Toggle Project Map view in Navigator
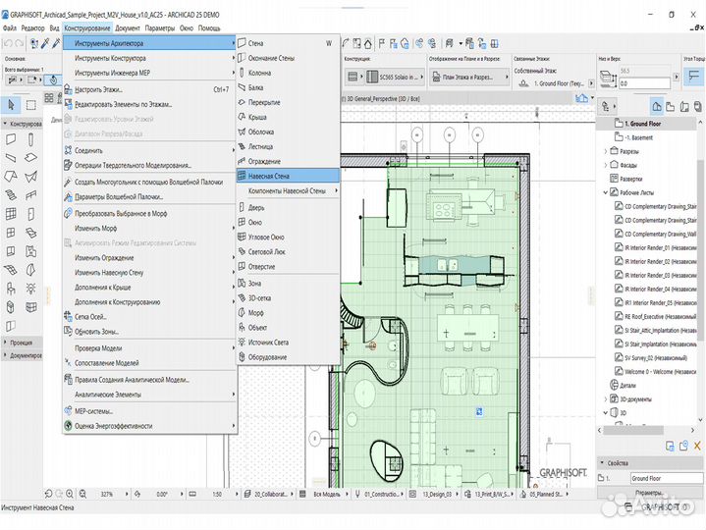 [657, 107]
